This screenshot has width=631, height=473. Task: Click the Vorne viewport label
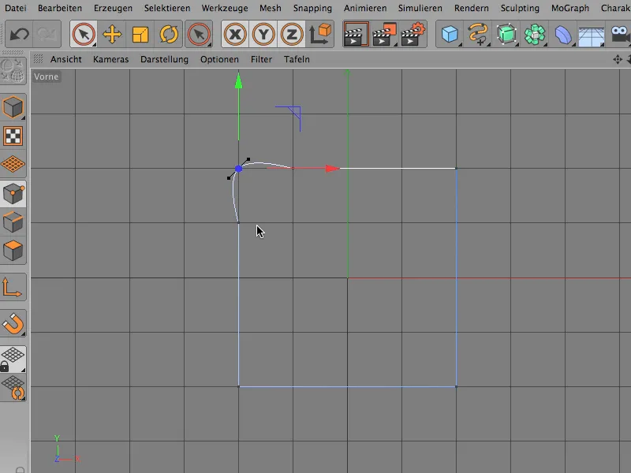pyautogui.click(x=46, y=76)
